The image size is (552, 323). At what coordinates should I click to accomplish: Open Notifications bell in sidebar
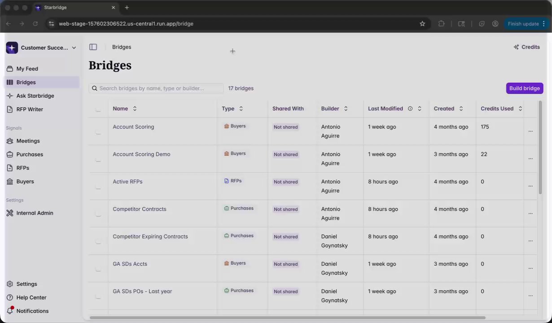pyautogui.click(x=10, y=311)
